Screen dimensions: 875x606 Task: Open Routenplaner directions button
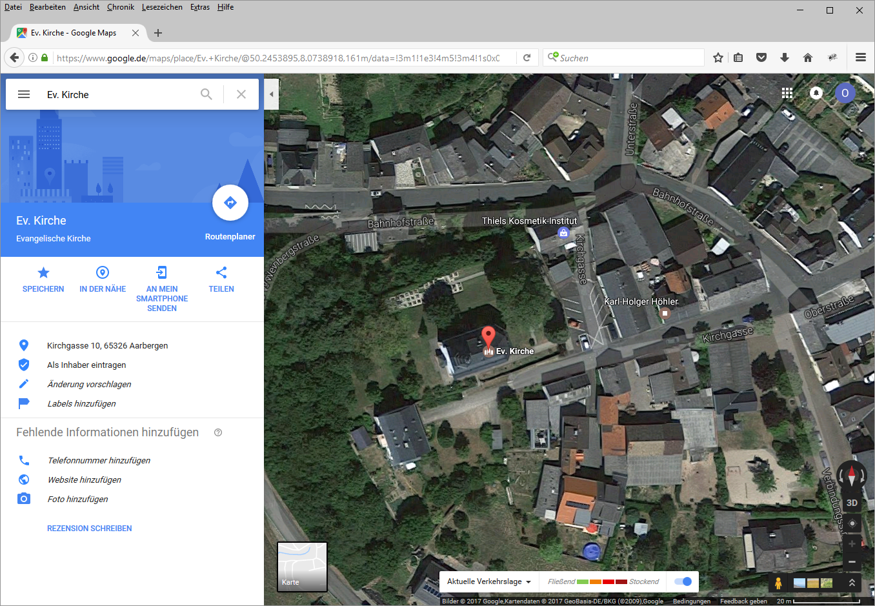pyautogui.click(x=230, y=203)
